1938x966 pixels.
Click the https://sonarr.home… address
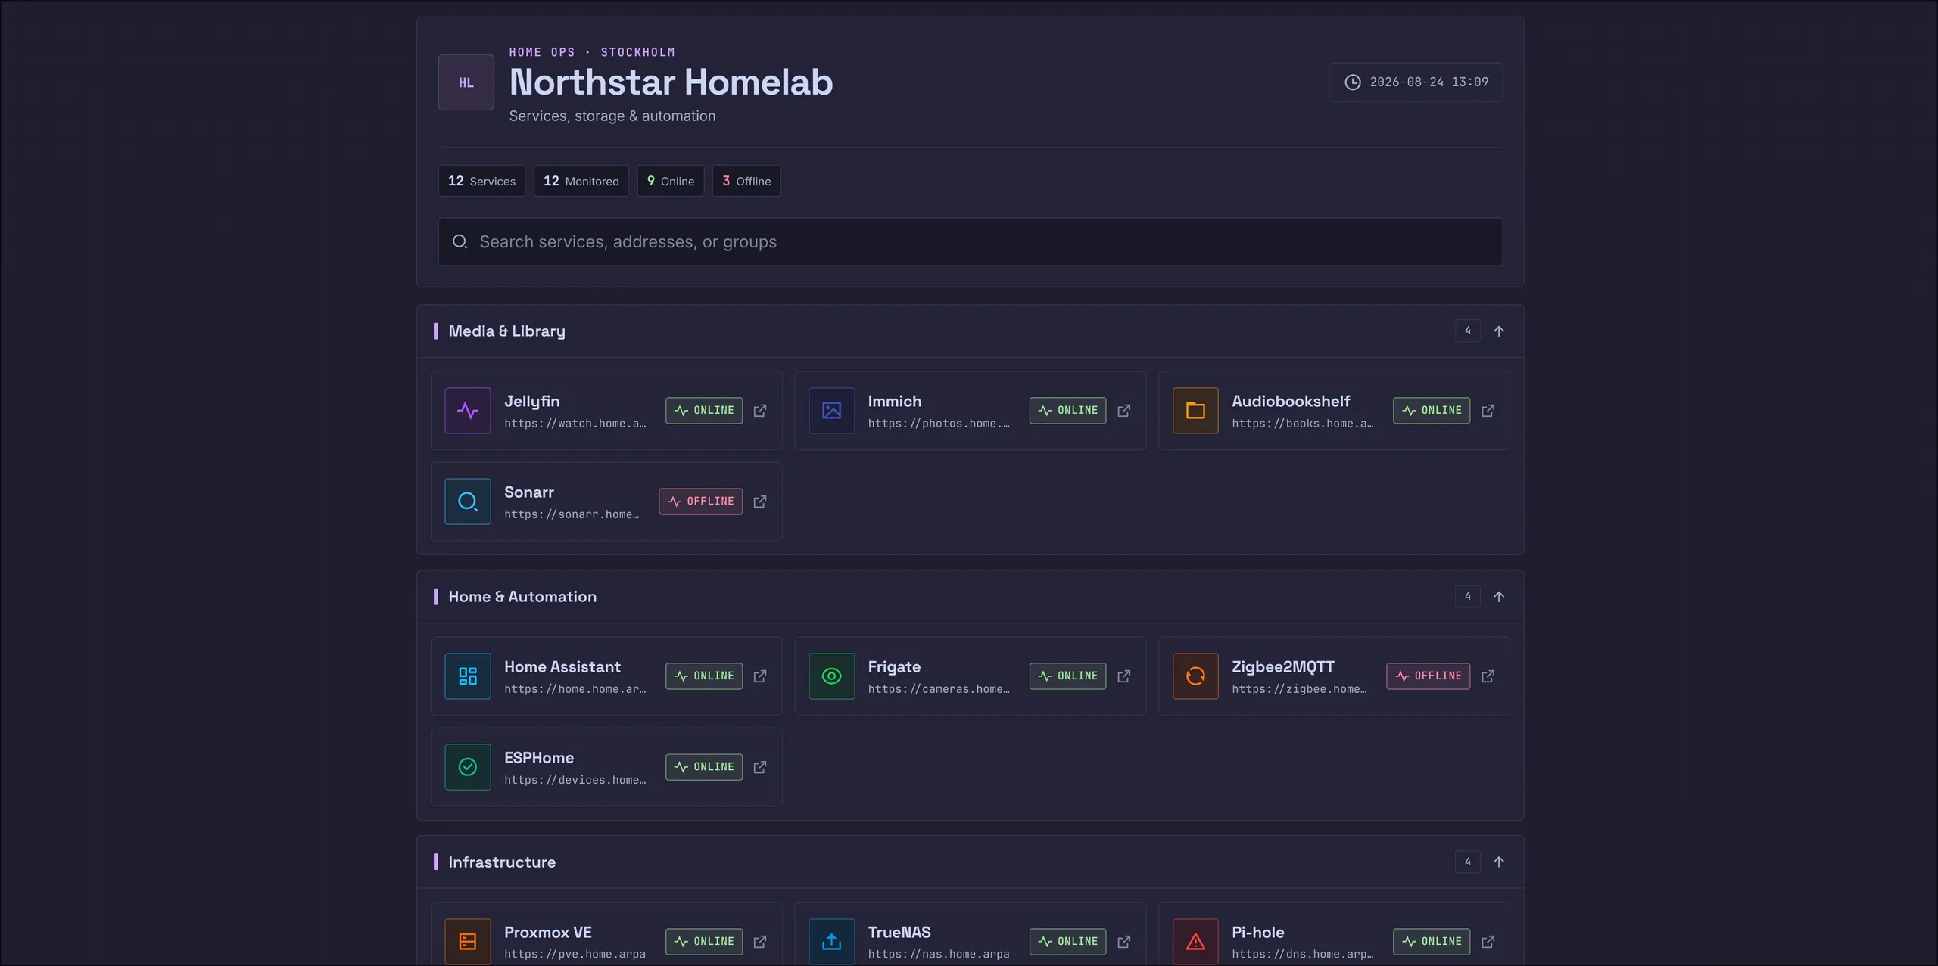coord(572,514)
